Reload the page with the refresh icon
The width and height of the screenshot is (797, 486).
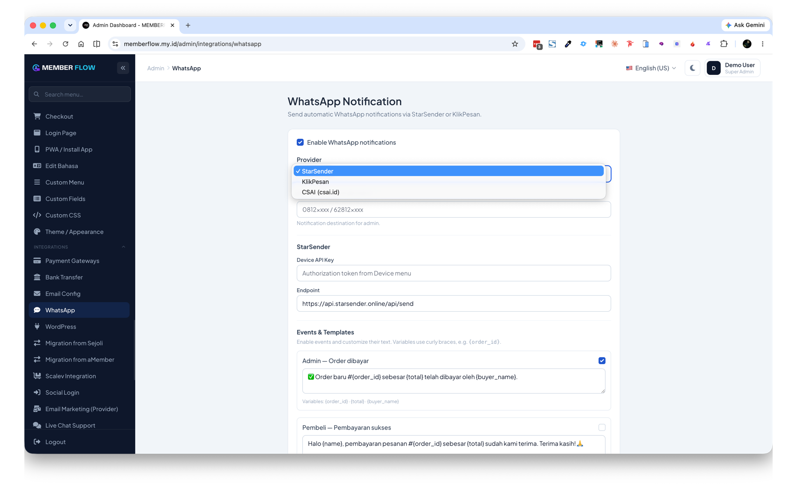pyautogui.click(x=65, y=44)
